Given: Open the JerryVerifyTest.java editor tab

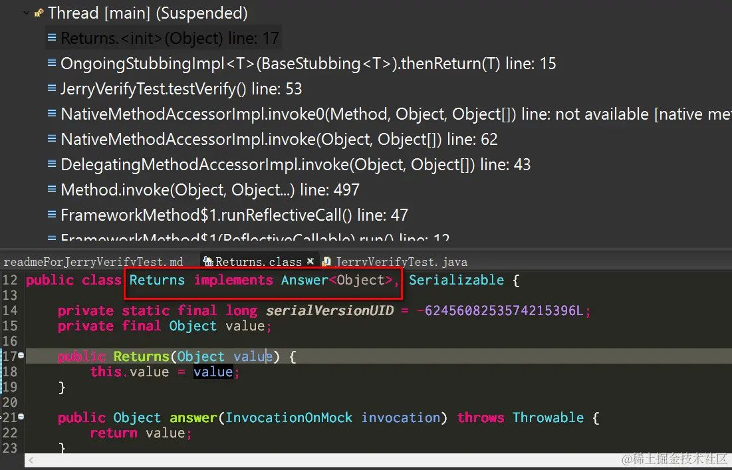Looking at the screenshot, I should click(401, 262).
